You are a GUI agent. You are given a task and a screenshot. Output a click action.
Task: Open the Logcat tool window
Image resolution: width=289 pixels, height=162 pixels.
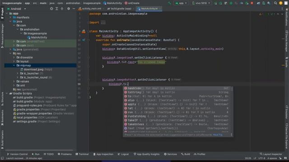point(123,154)
